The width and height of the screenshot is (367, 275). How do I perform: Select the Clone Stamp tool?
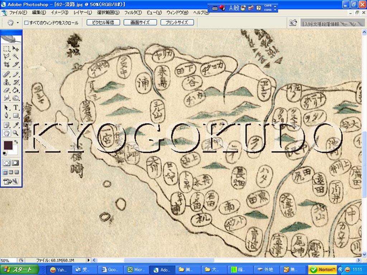coord(6,82)
